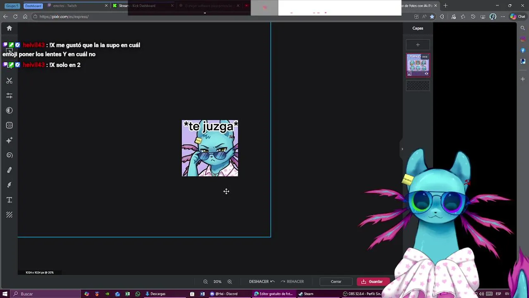
Task: Select the Text tool
Action: (x=9, y=200)
